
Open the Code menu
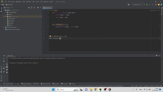24,2
